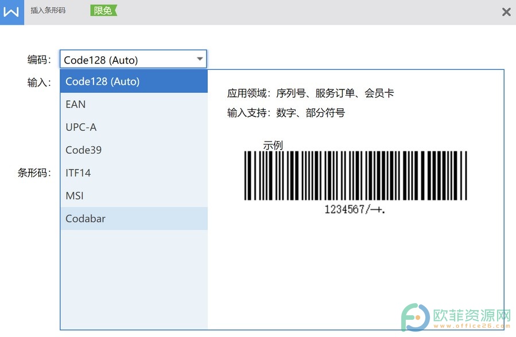Choose ITF14 barcode type
The height and width of the screenshot is (337, 516).
pyautogui.click(x=134, y=173)
